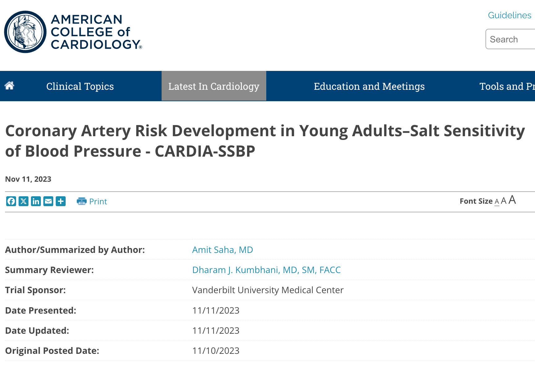
Task: Open Amit Saha, MD author link
Action: tap(222, 250)
